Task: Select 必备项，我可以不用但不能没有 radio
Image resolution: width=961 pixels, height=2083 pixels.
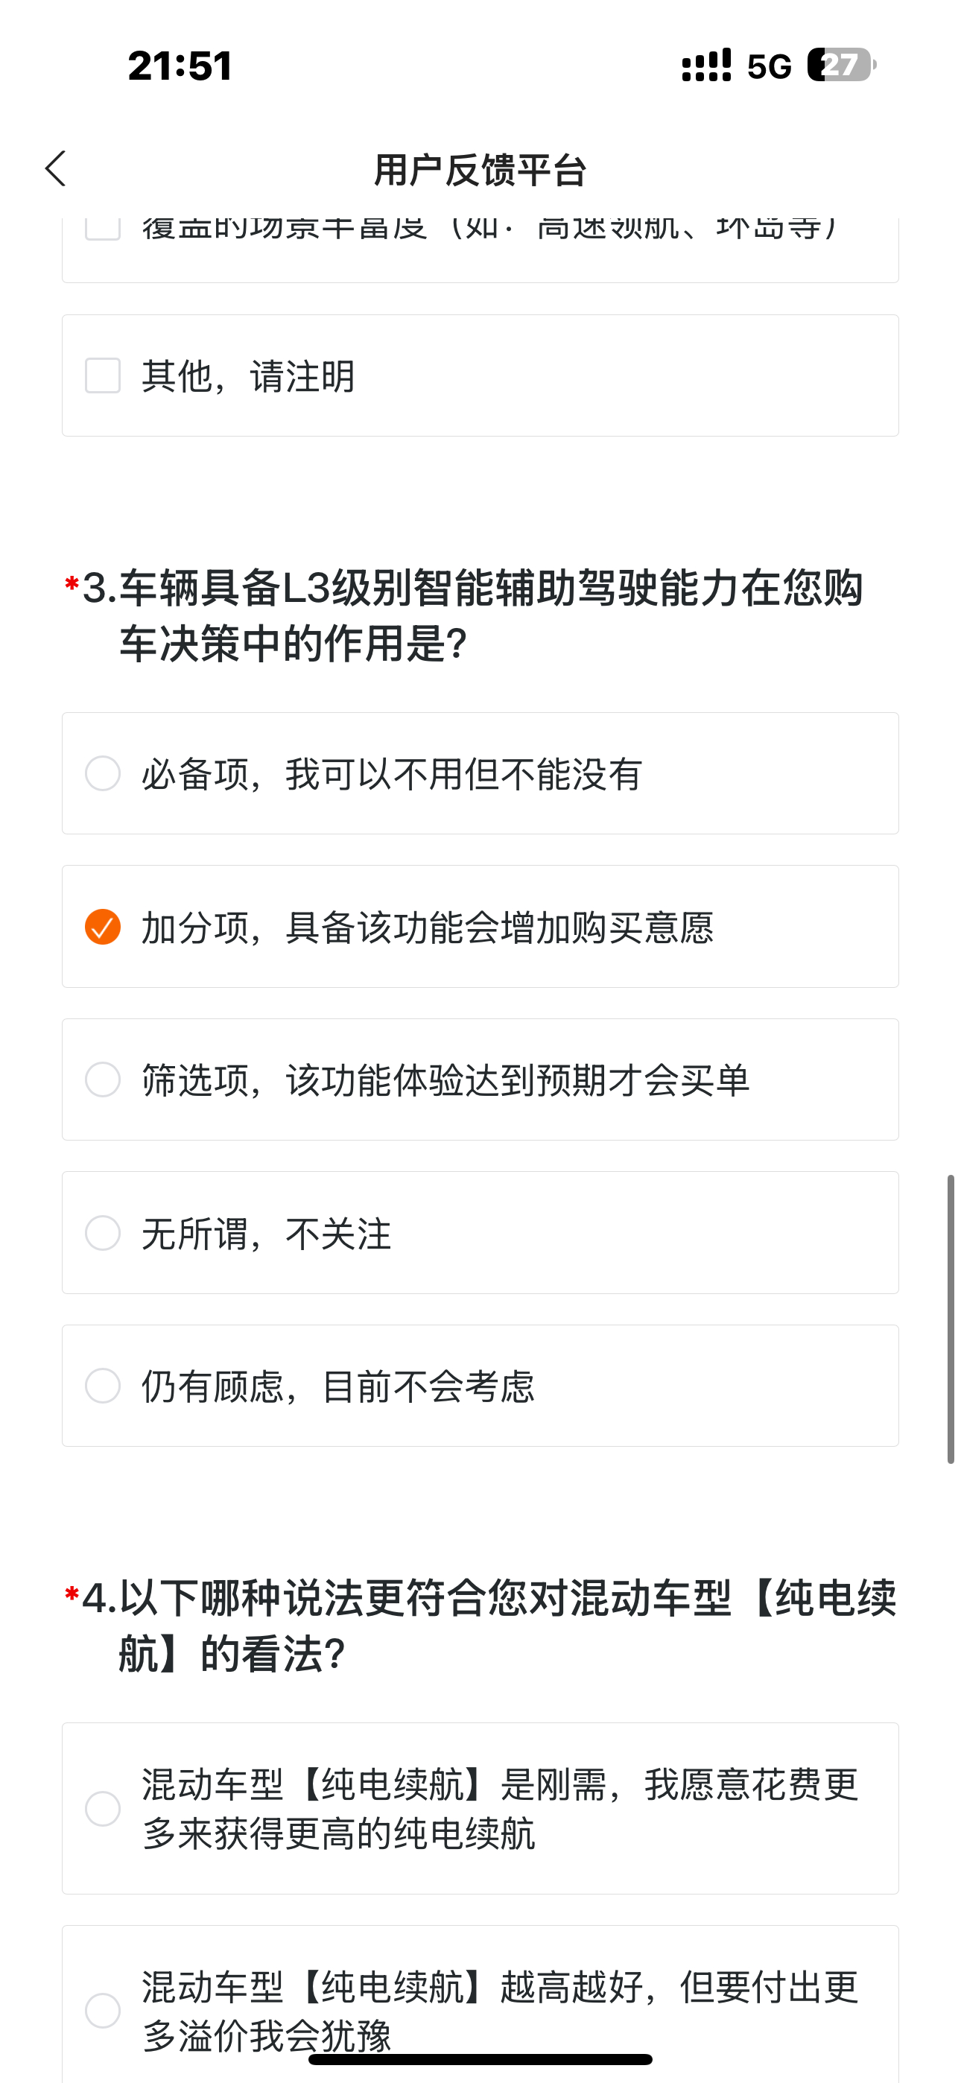Action: point(103,774)
